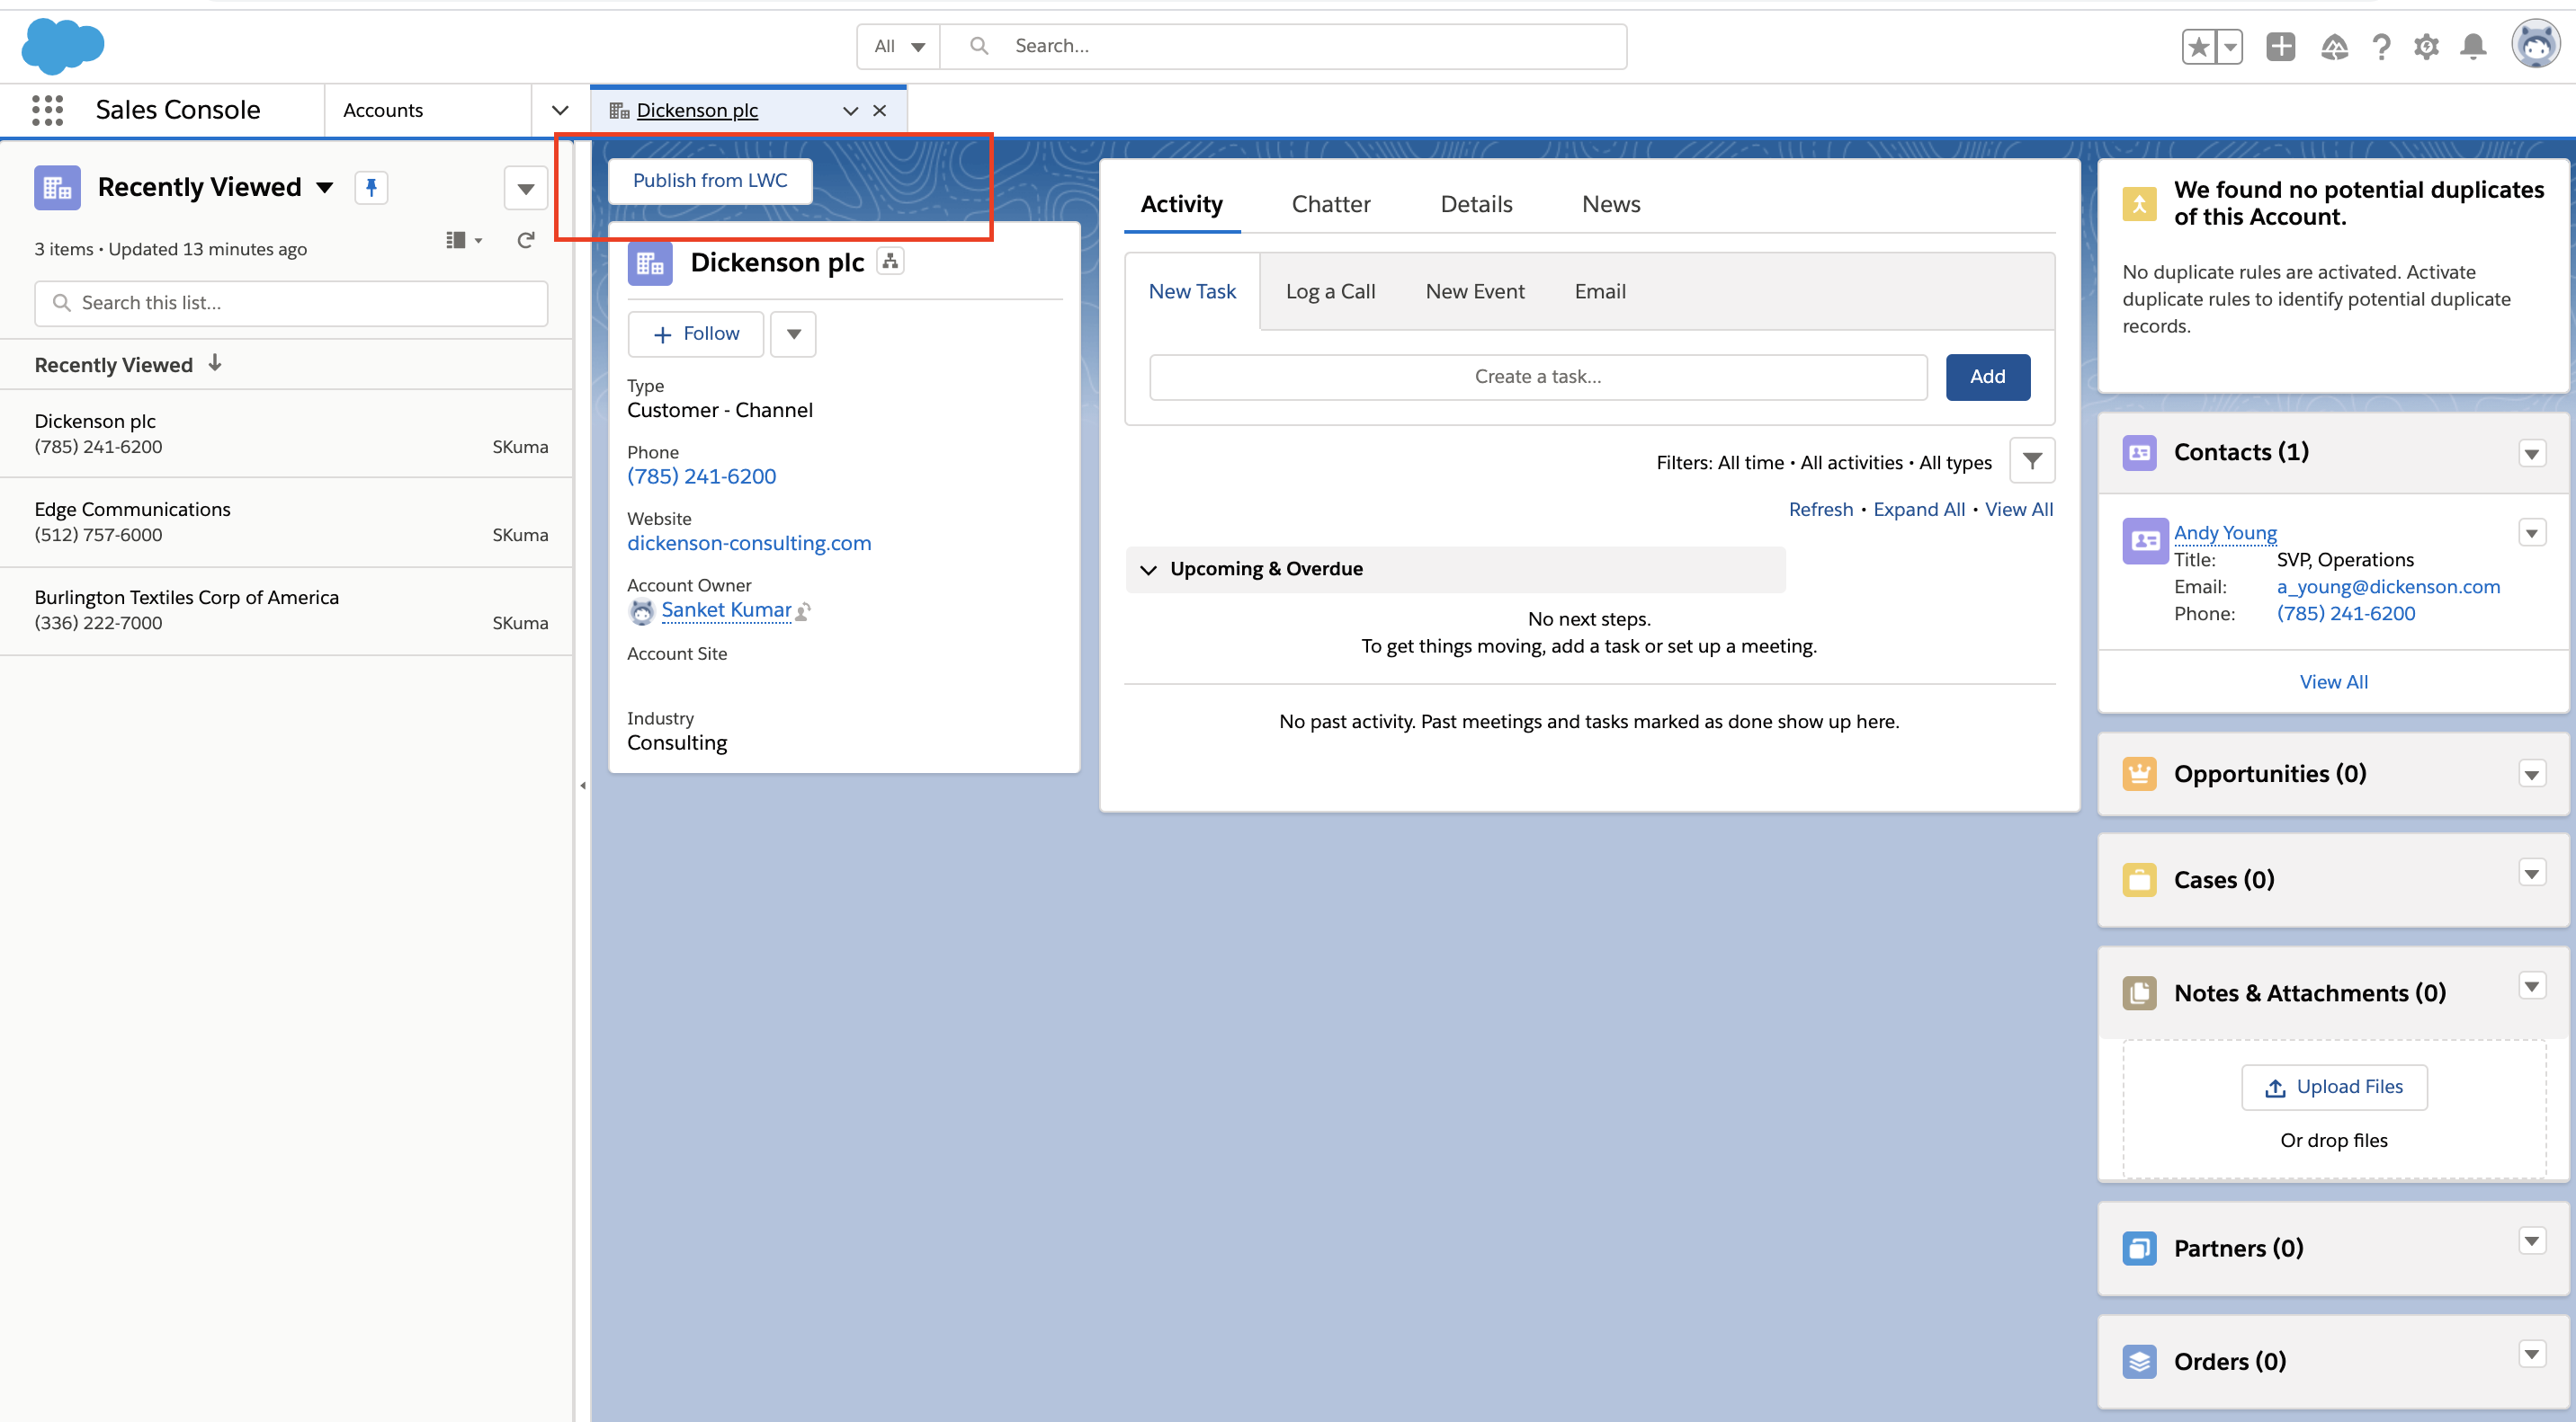Open the Help question mark icon
The image size is (2576, 1422).
point(2381,46)
